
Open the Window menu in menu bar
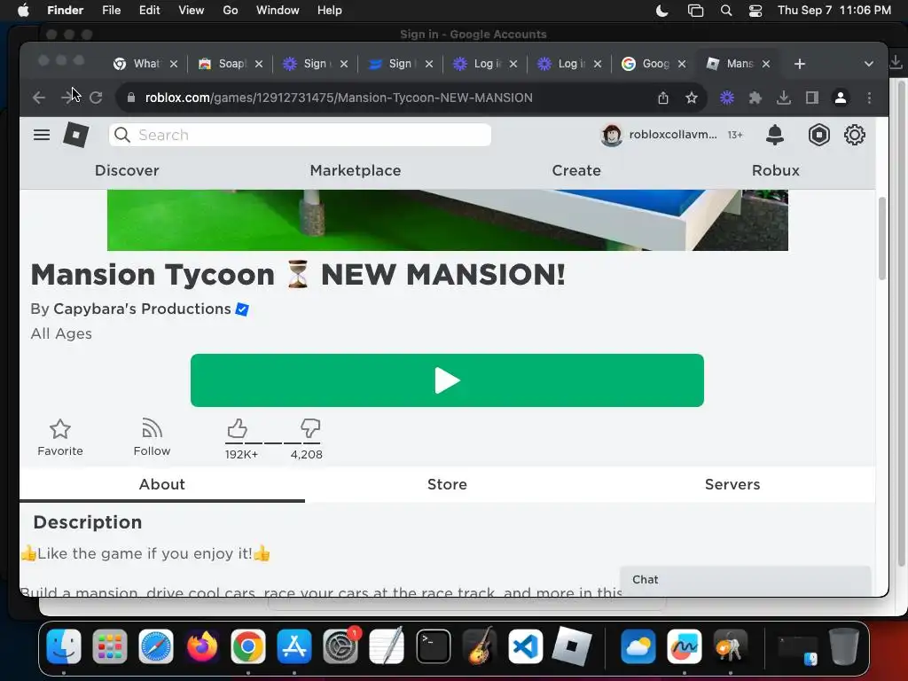pos(278,11)
